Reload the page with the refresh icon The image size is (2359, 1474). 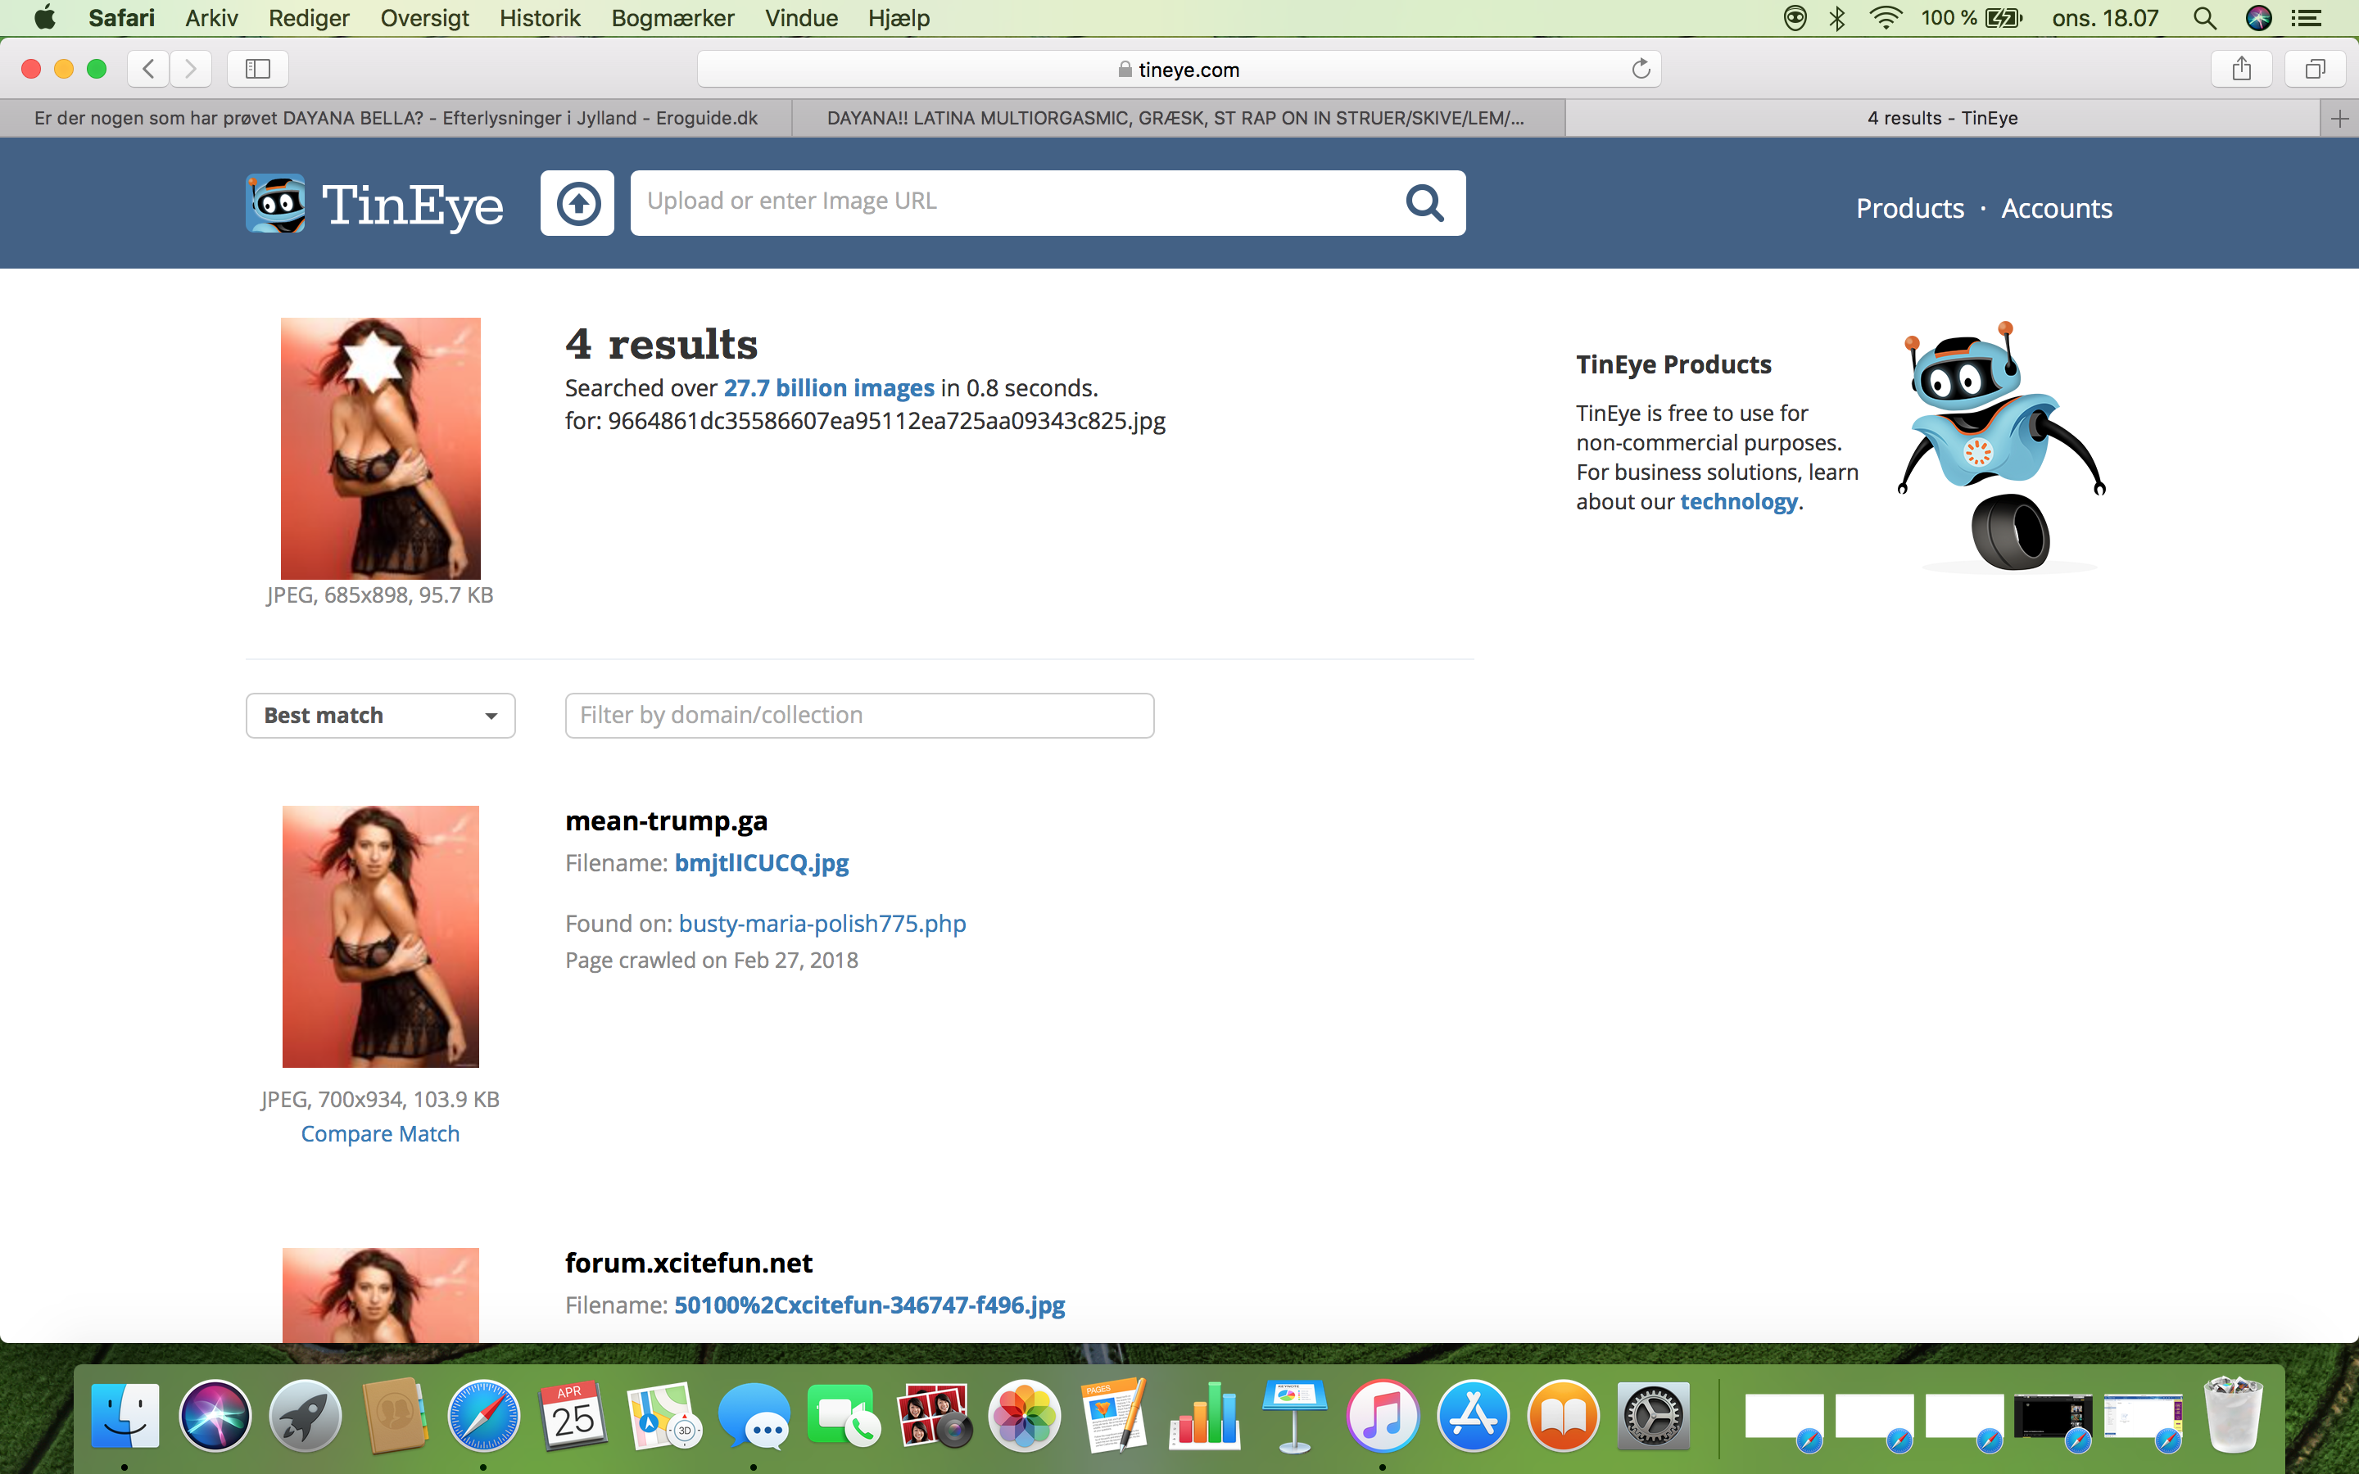(x=1641, y=68)
